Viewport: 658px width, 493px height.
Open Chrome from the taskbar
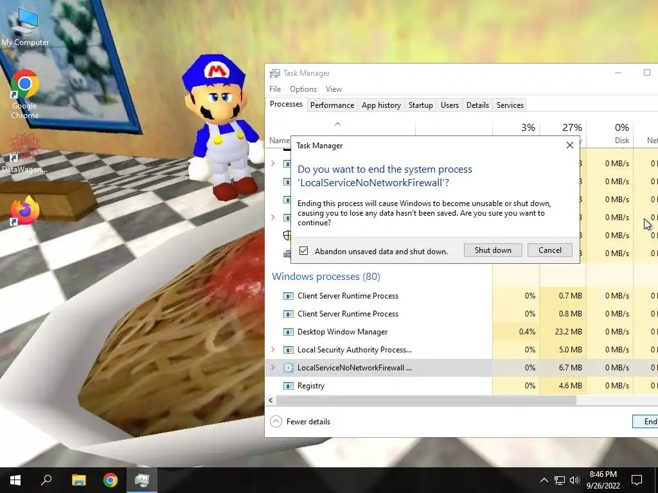tap(111, 480)
